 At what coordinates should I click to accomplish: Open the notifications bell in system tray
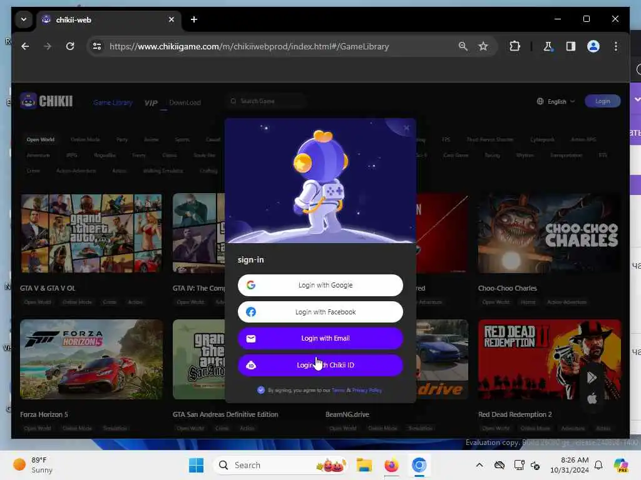click(x=598, y=465)
